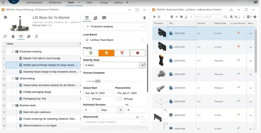Open the clipboard tasks view icon

13,36
